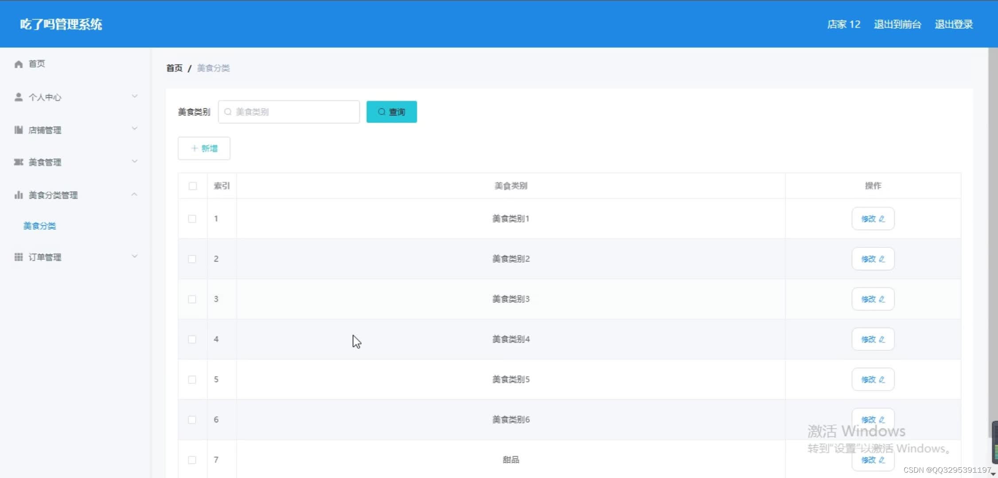Expand the 美食管理 chevron
998x478 pixels.
pos(135,161)
